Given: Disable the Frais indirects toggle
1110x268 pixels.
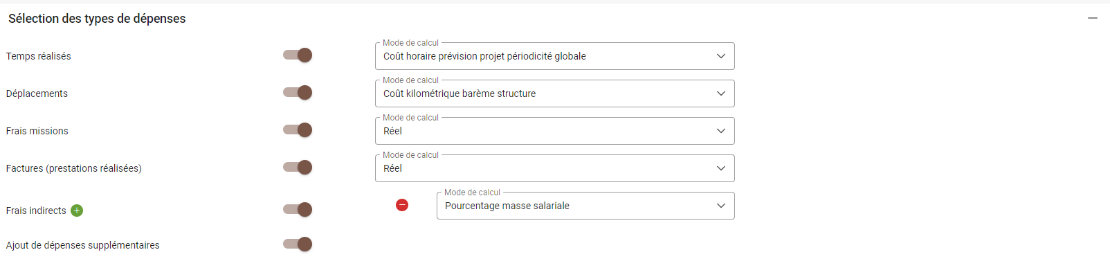Looking at the screenshot, I should pyautogui.click(x=298, y=210).
